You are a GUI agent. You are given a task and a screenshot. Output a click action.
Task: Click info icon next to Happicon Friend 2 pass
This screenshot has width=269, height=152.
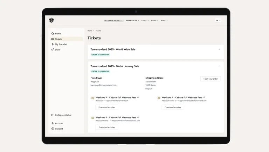204,98
